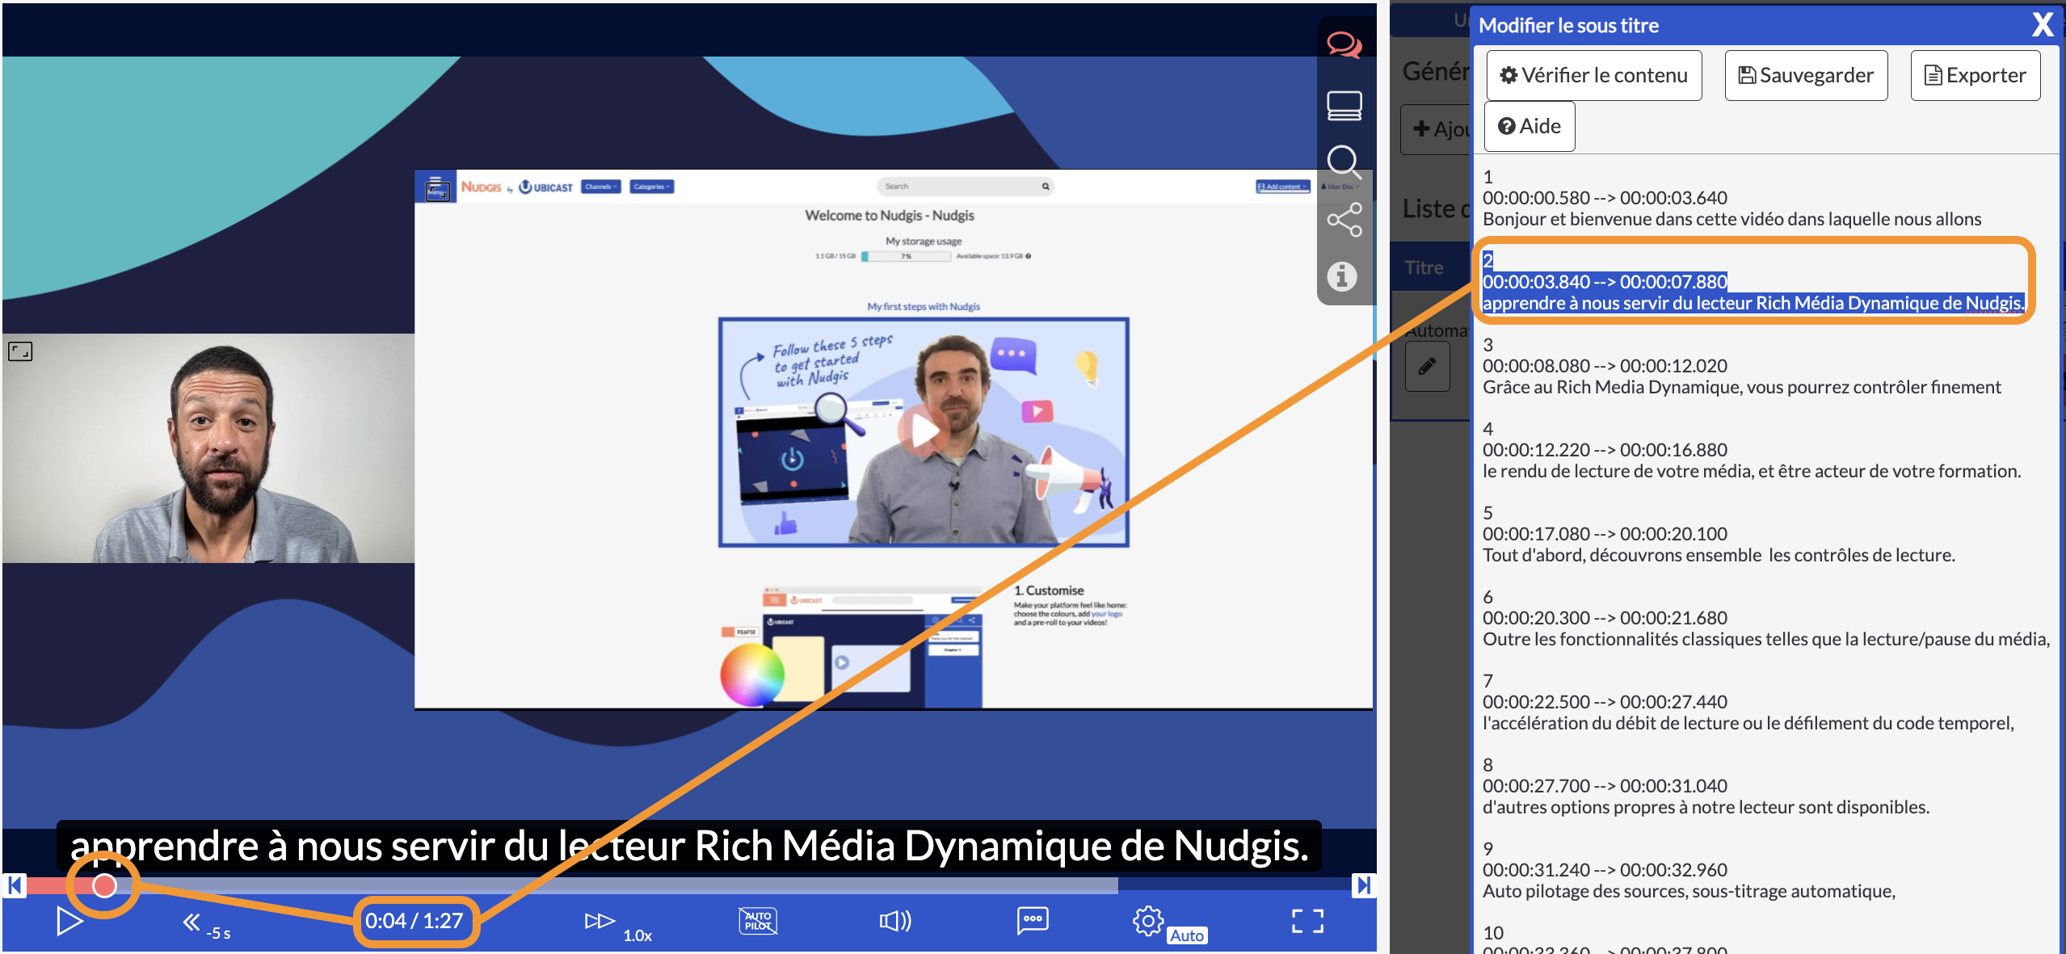Click timestamp 00:00:12.220 --> 00:00:16.880

[1605, 450]
